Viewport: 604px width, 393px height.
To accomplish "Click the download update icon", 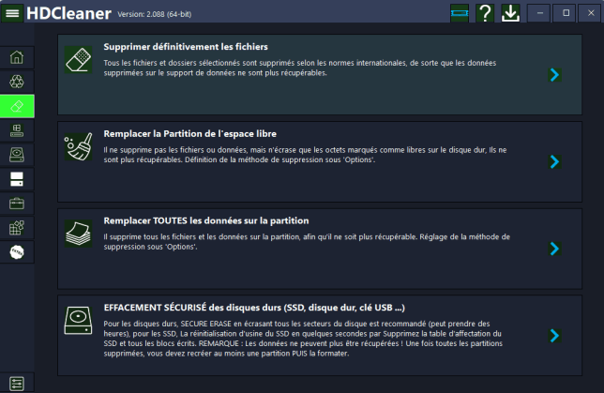I will [510, 13].
